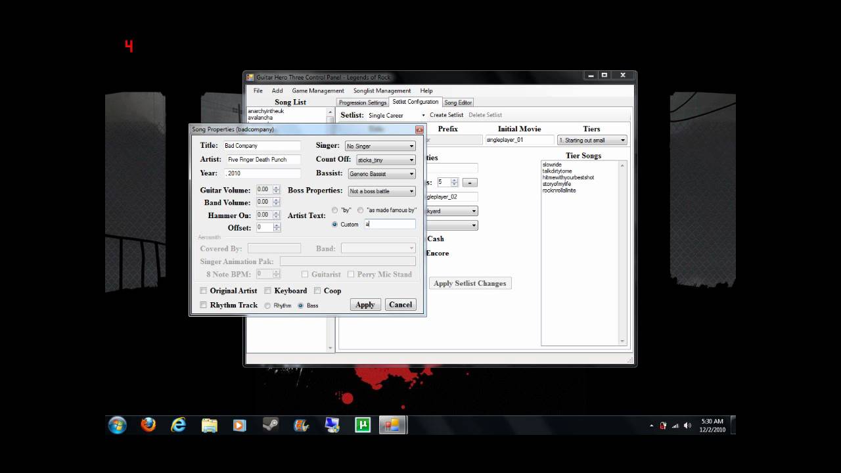Viewport: 841px width, 473px height.
Task: Click Apply Setlist Changes button
Action: pos(470,283)
